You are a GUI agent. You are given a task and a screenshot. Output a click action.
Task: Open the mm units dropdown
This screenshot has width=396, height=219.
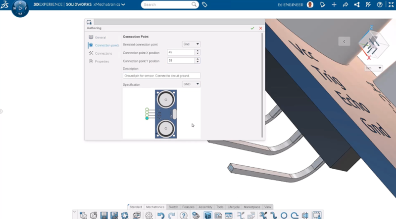[x=373, y=68]
